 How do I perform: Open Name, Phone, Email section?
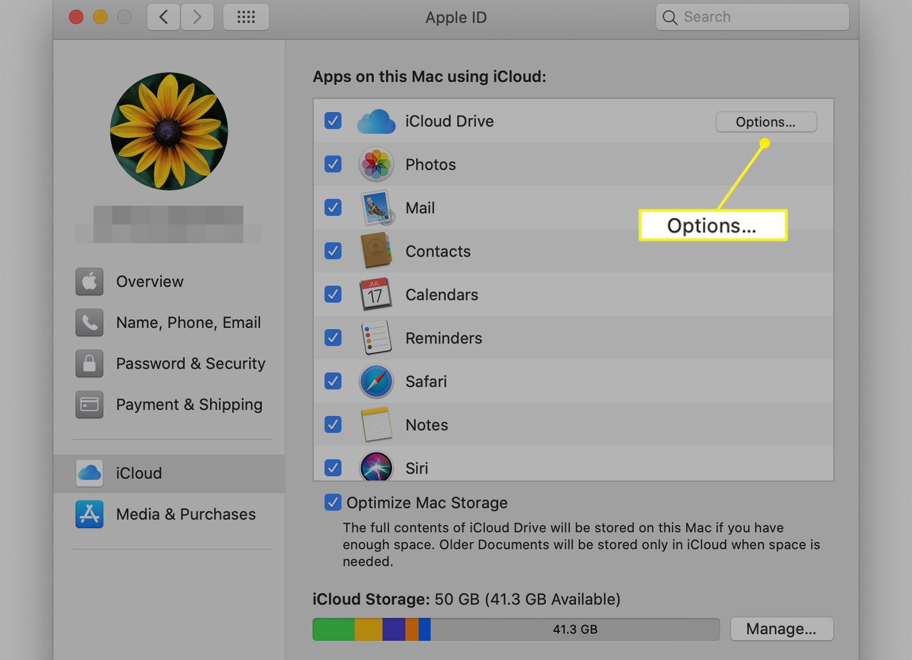(x=169, y=323)
